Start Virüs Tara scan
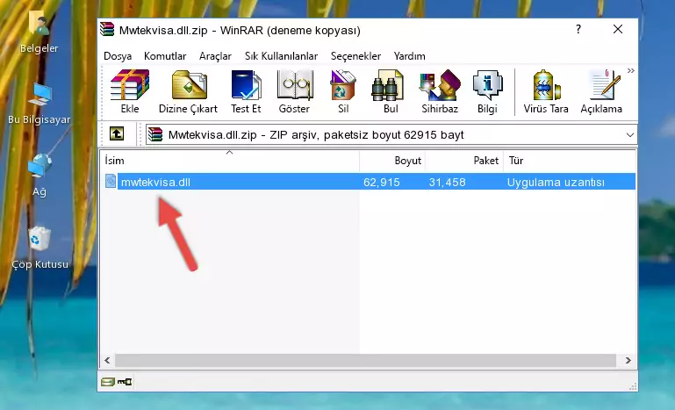 coord(546,91)
